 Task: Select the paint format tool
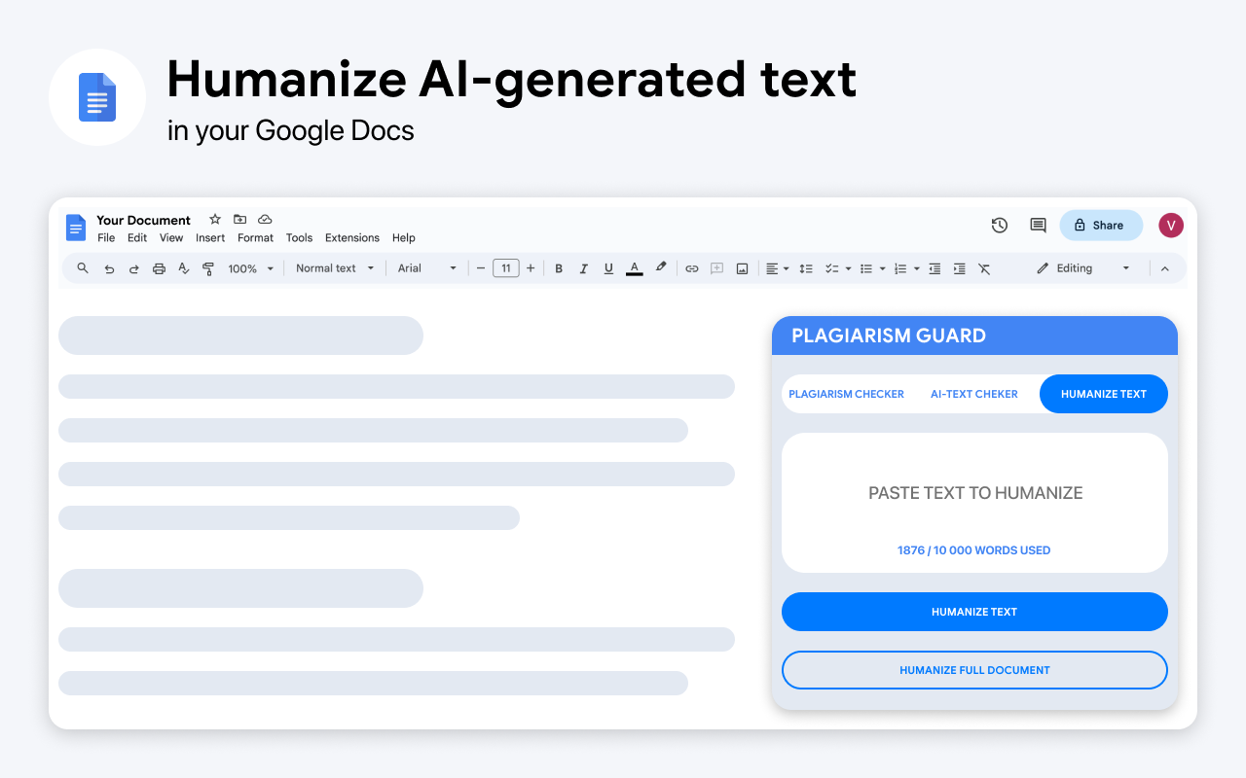208,269
